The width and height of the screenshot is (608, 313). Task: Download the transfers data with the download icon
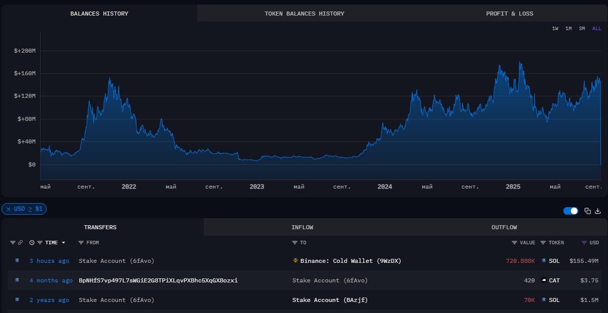pyautogui.click(x=597, y=211)
